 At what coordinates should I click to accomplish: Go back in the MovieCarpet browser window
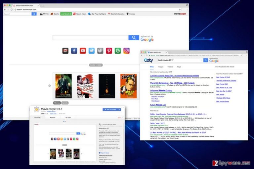pos(5,10)
